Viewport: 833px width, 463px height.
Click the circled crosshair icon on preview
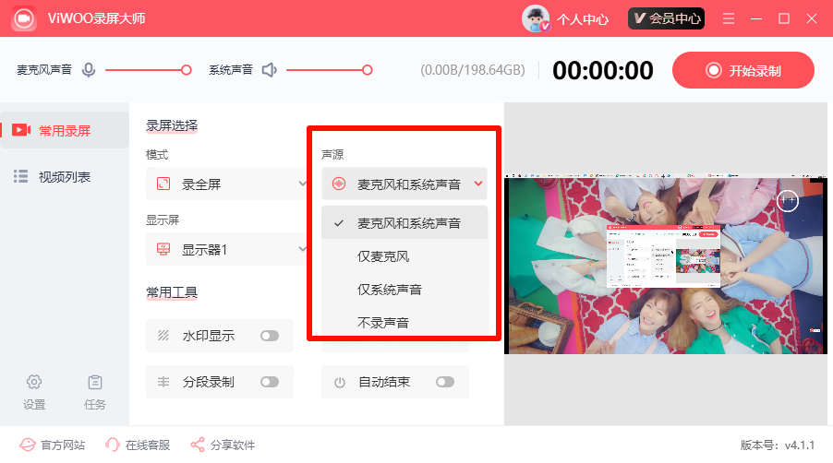(788, 200)
